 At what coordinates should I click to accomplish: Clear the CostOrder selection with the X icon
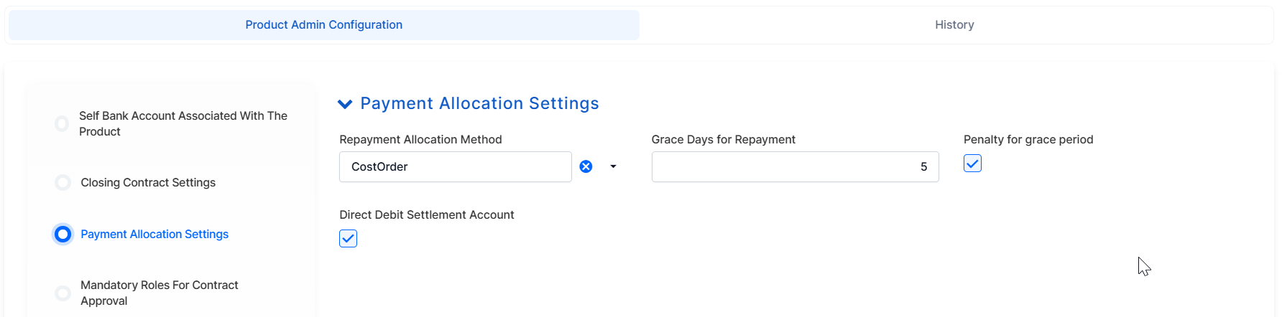[586, 166]
